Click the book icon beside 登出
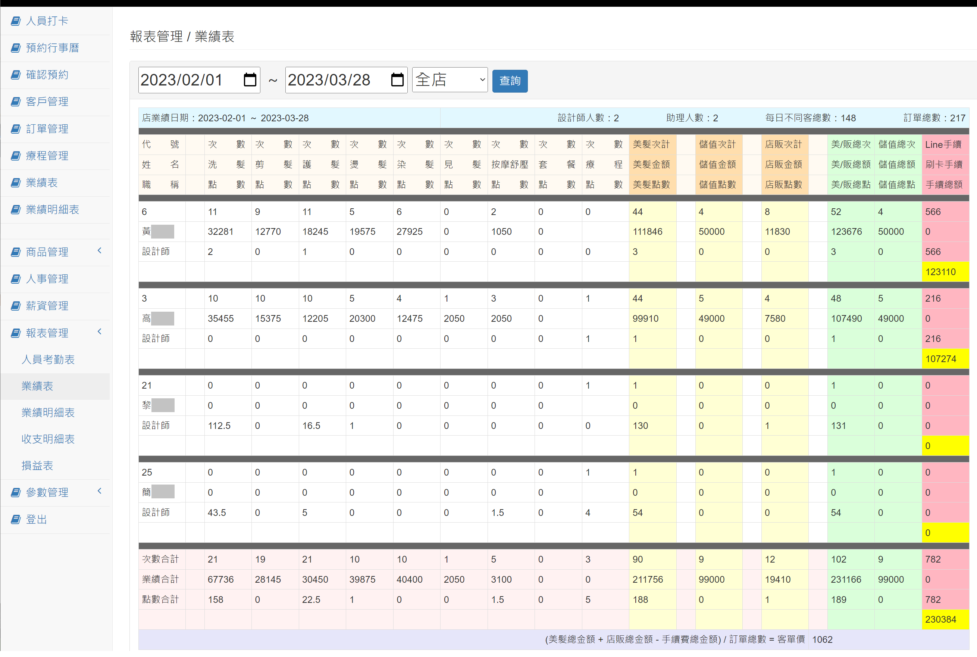This screenshot has width=977, height=657. (16, 520)
